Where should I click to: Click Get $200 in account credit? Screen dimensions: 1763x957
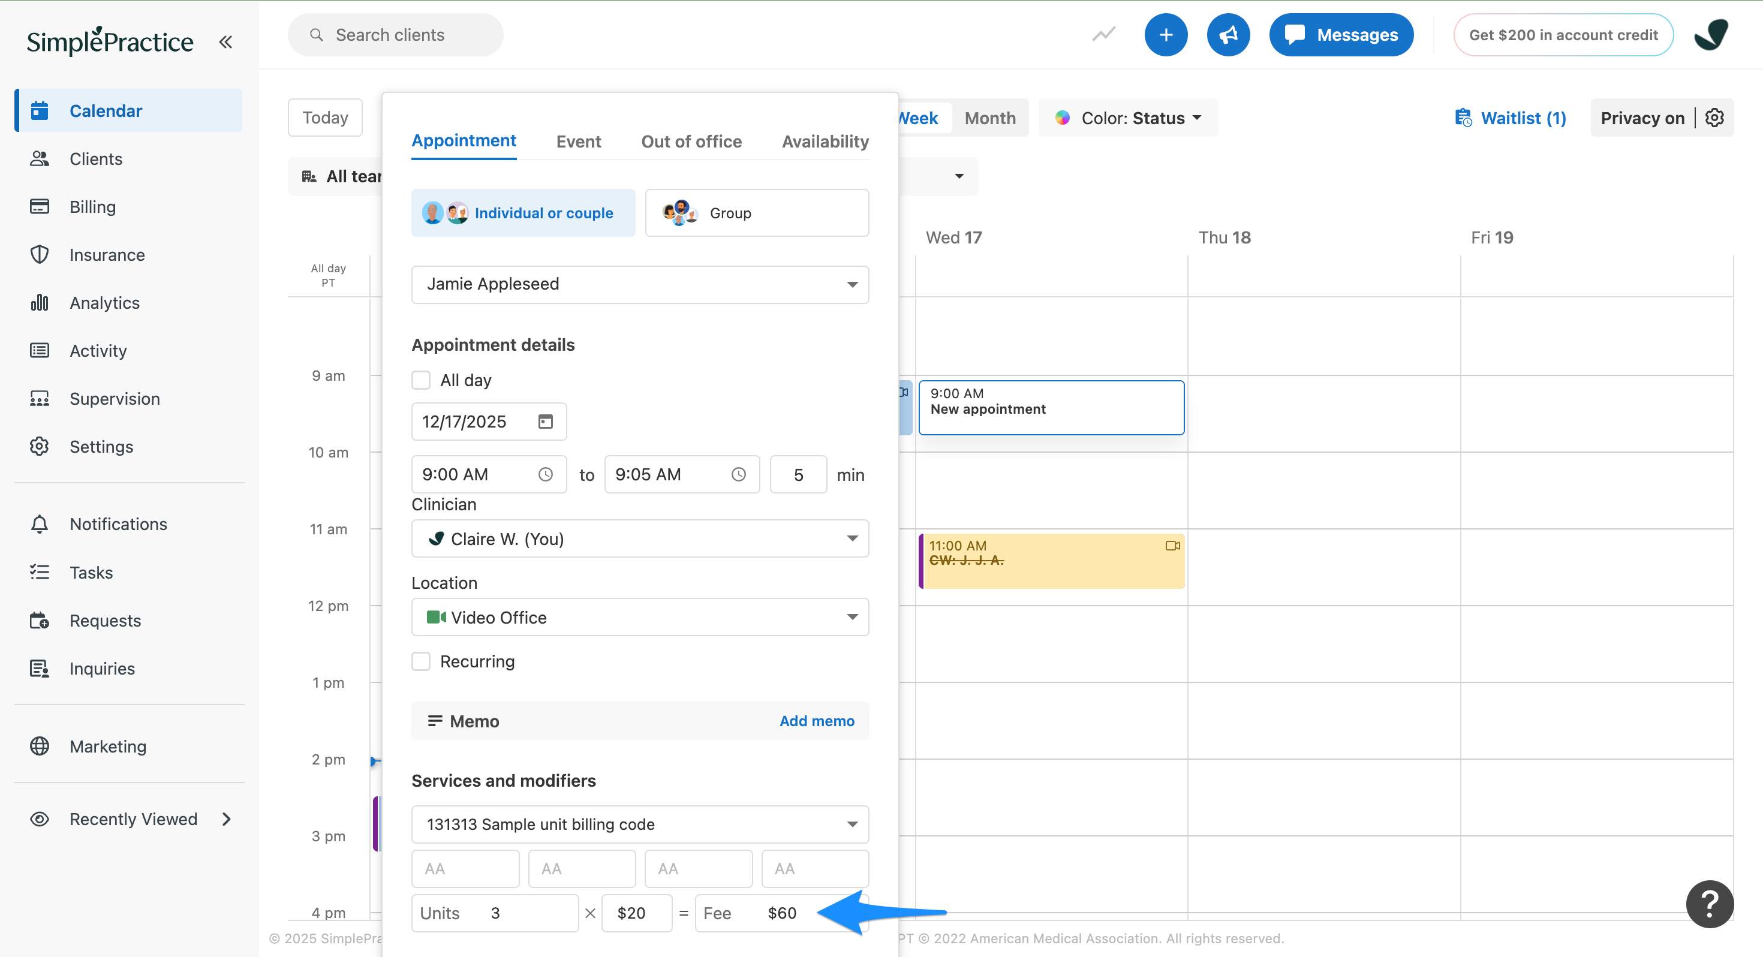coord(1563,34)
